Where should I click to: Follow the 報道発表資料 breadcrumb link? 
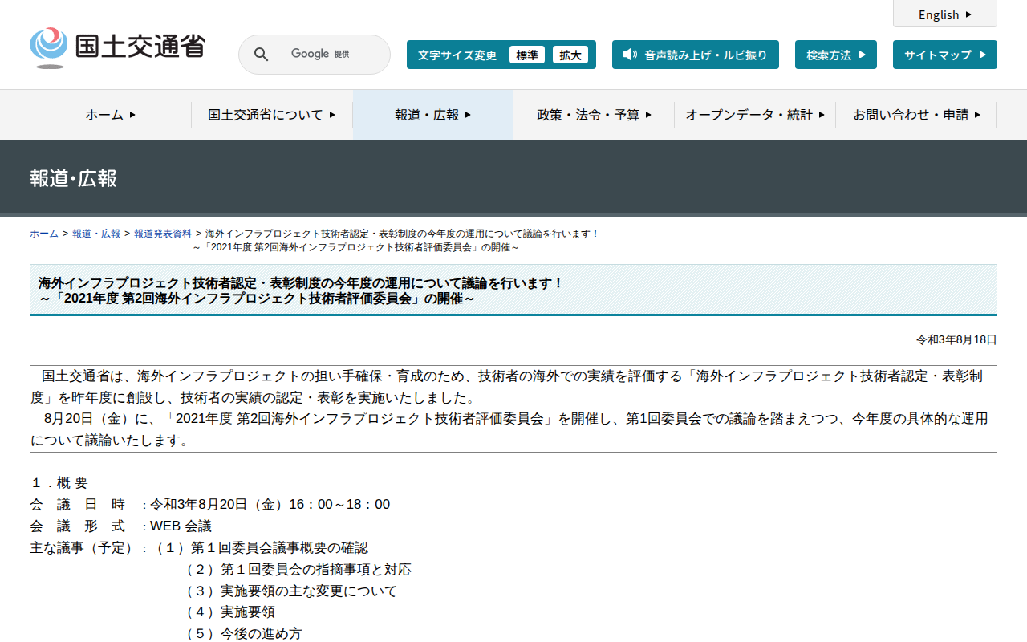tap(163, 234)
